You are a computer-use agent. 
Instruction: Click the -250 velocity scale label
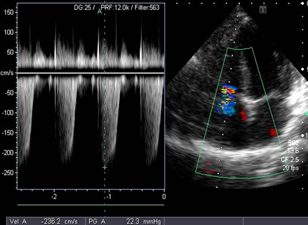[x=8, y=173]
